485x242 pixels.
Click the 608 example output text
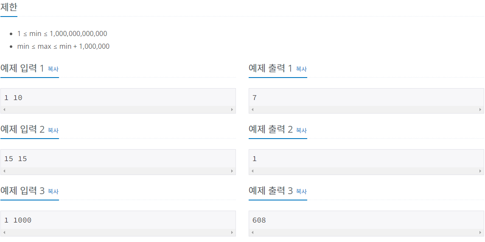(x=259, y=220)
